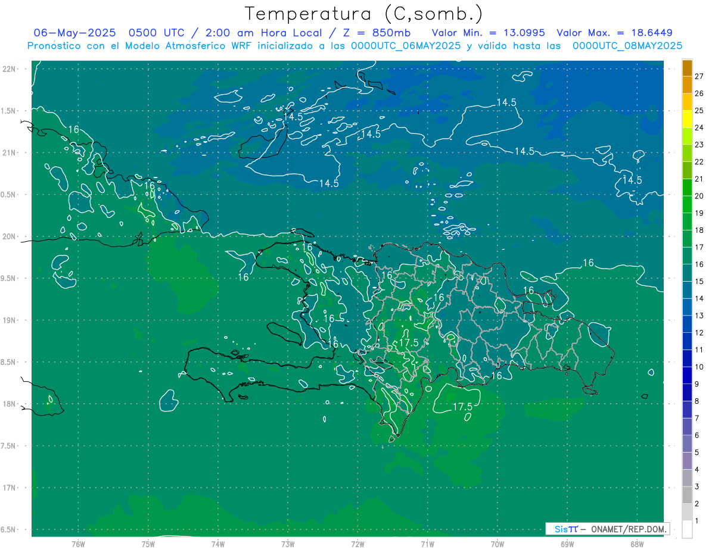Image resolution: width=715 pixels, height=552 pixels.
Task: Click the 'Valor Max. = 18.6449' readout
Action: pyautogui.click(x=615, y=33)
